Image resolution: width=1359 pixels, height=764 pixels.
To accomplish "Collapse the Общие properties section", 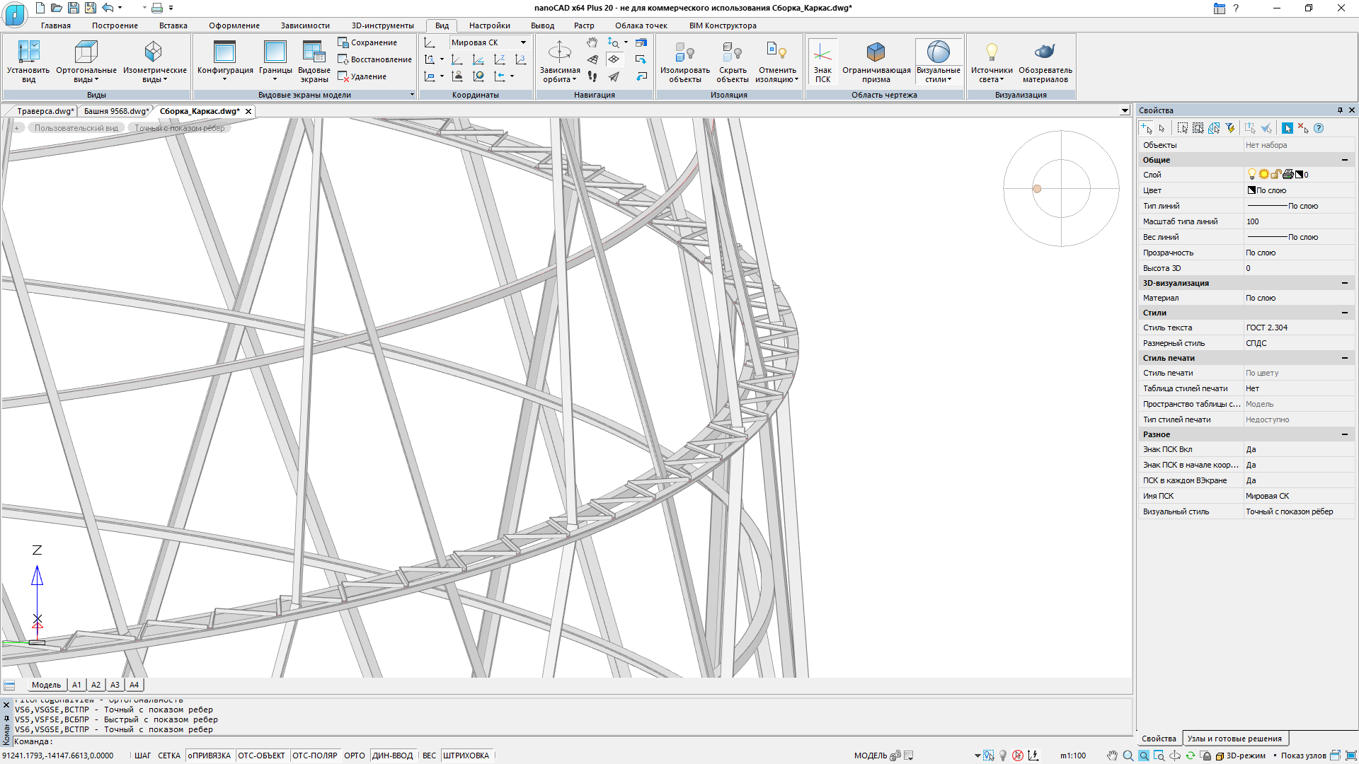I will (1344, 160).
